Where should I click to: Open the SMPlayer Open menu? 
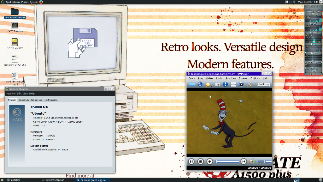tap(191, 78)
